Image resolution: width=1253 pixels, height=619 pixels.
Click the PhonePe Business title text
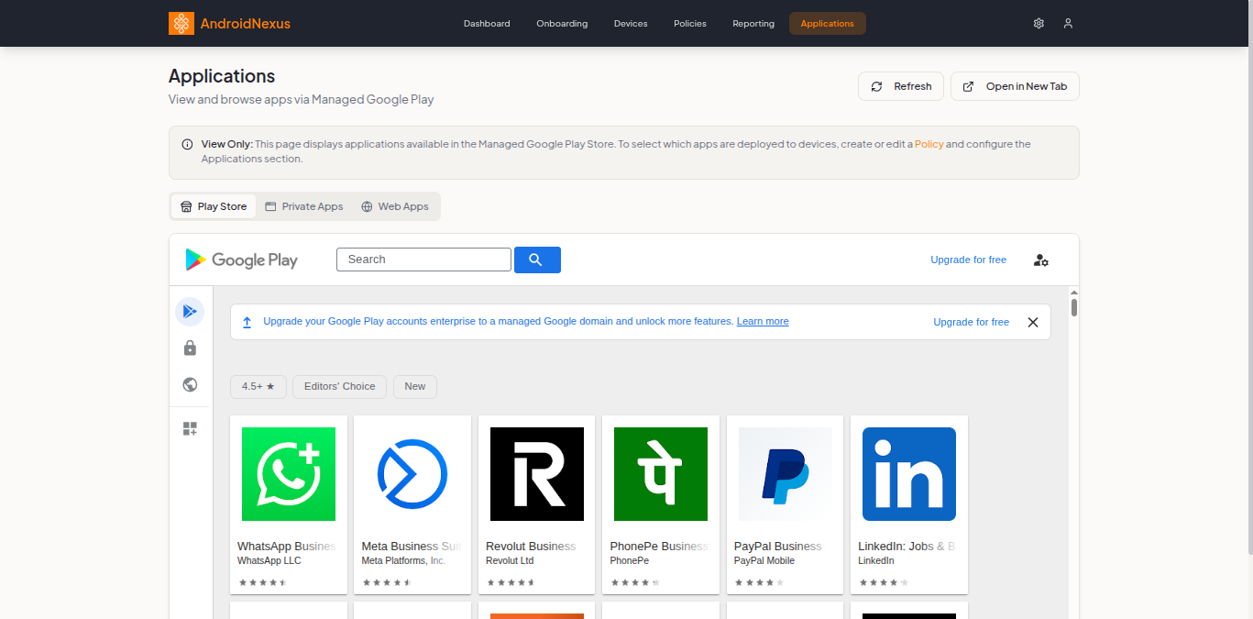(x=660, y=546)
